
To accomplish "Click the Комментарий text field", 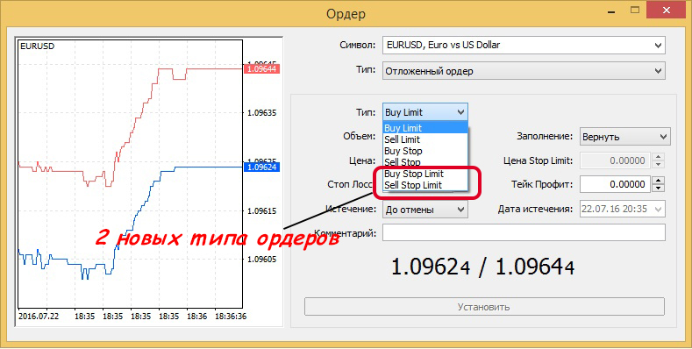I will coord(524,232).
